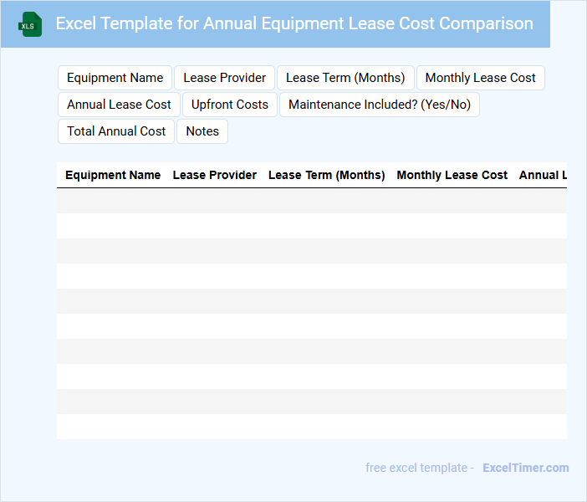Click the Monthly Lease Cost table column header
Image resolution: width=587 pixels, height=502 pixels.
[x=452, y=175]
